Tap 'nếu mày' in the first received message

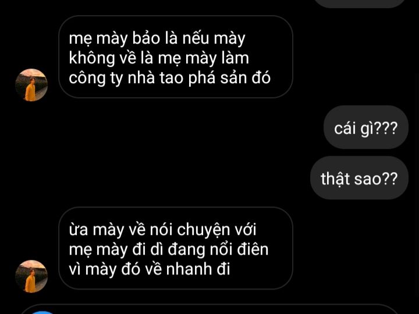click(214, 38)
